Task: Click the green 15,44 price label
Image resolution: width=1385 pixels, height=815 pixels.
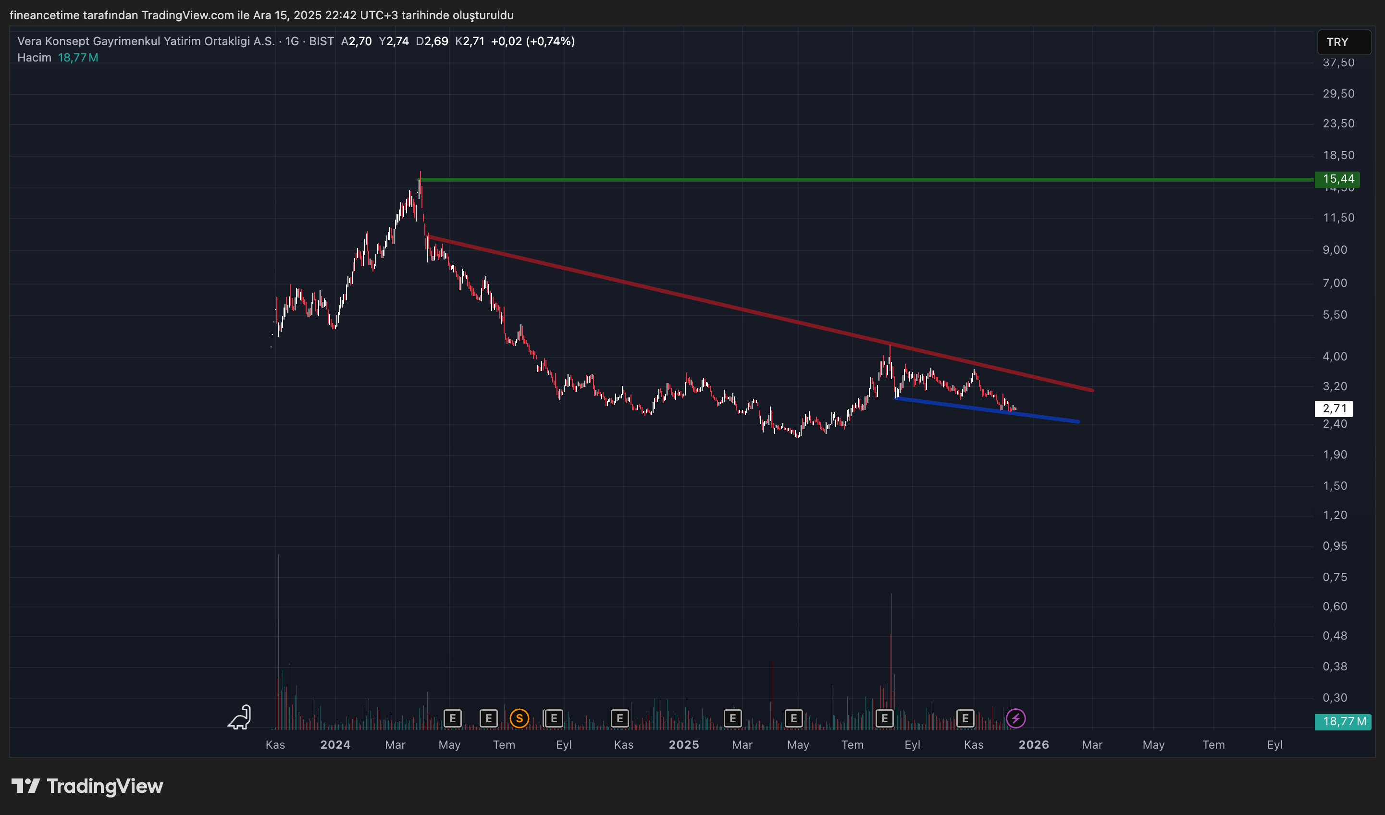Action: click(1336, 179)
